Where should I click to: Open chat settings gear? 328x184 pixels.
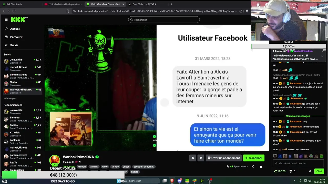[x=310, y=171]
